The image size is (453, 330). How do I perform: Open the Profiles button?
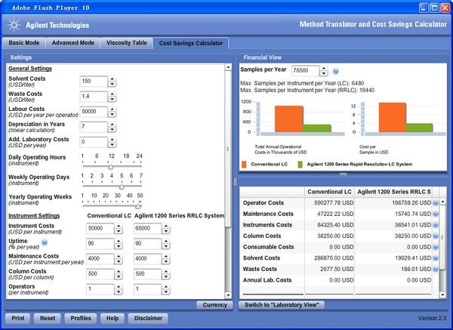(x=81, y=318)
